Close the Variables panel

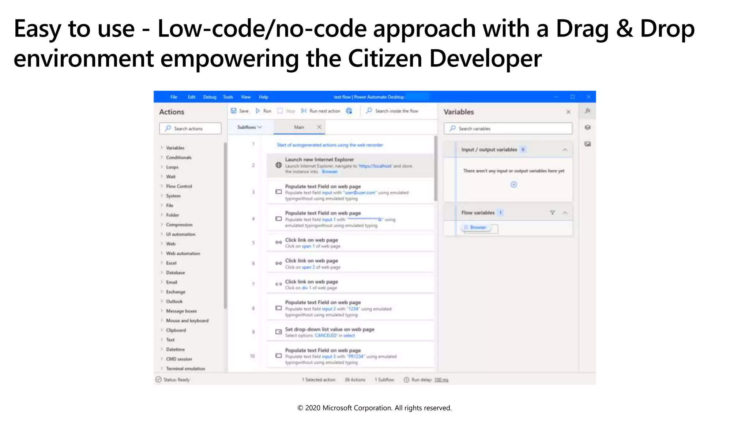point(568,112)
